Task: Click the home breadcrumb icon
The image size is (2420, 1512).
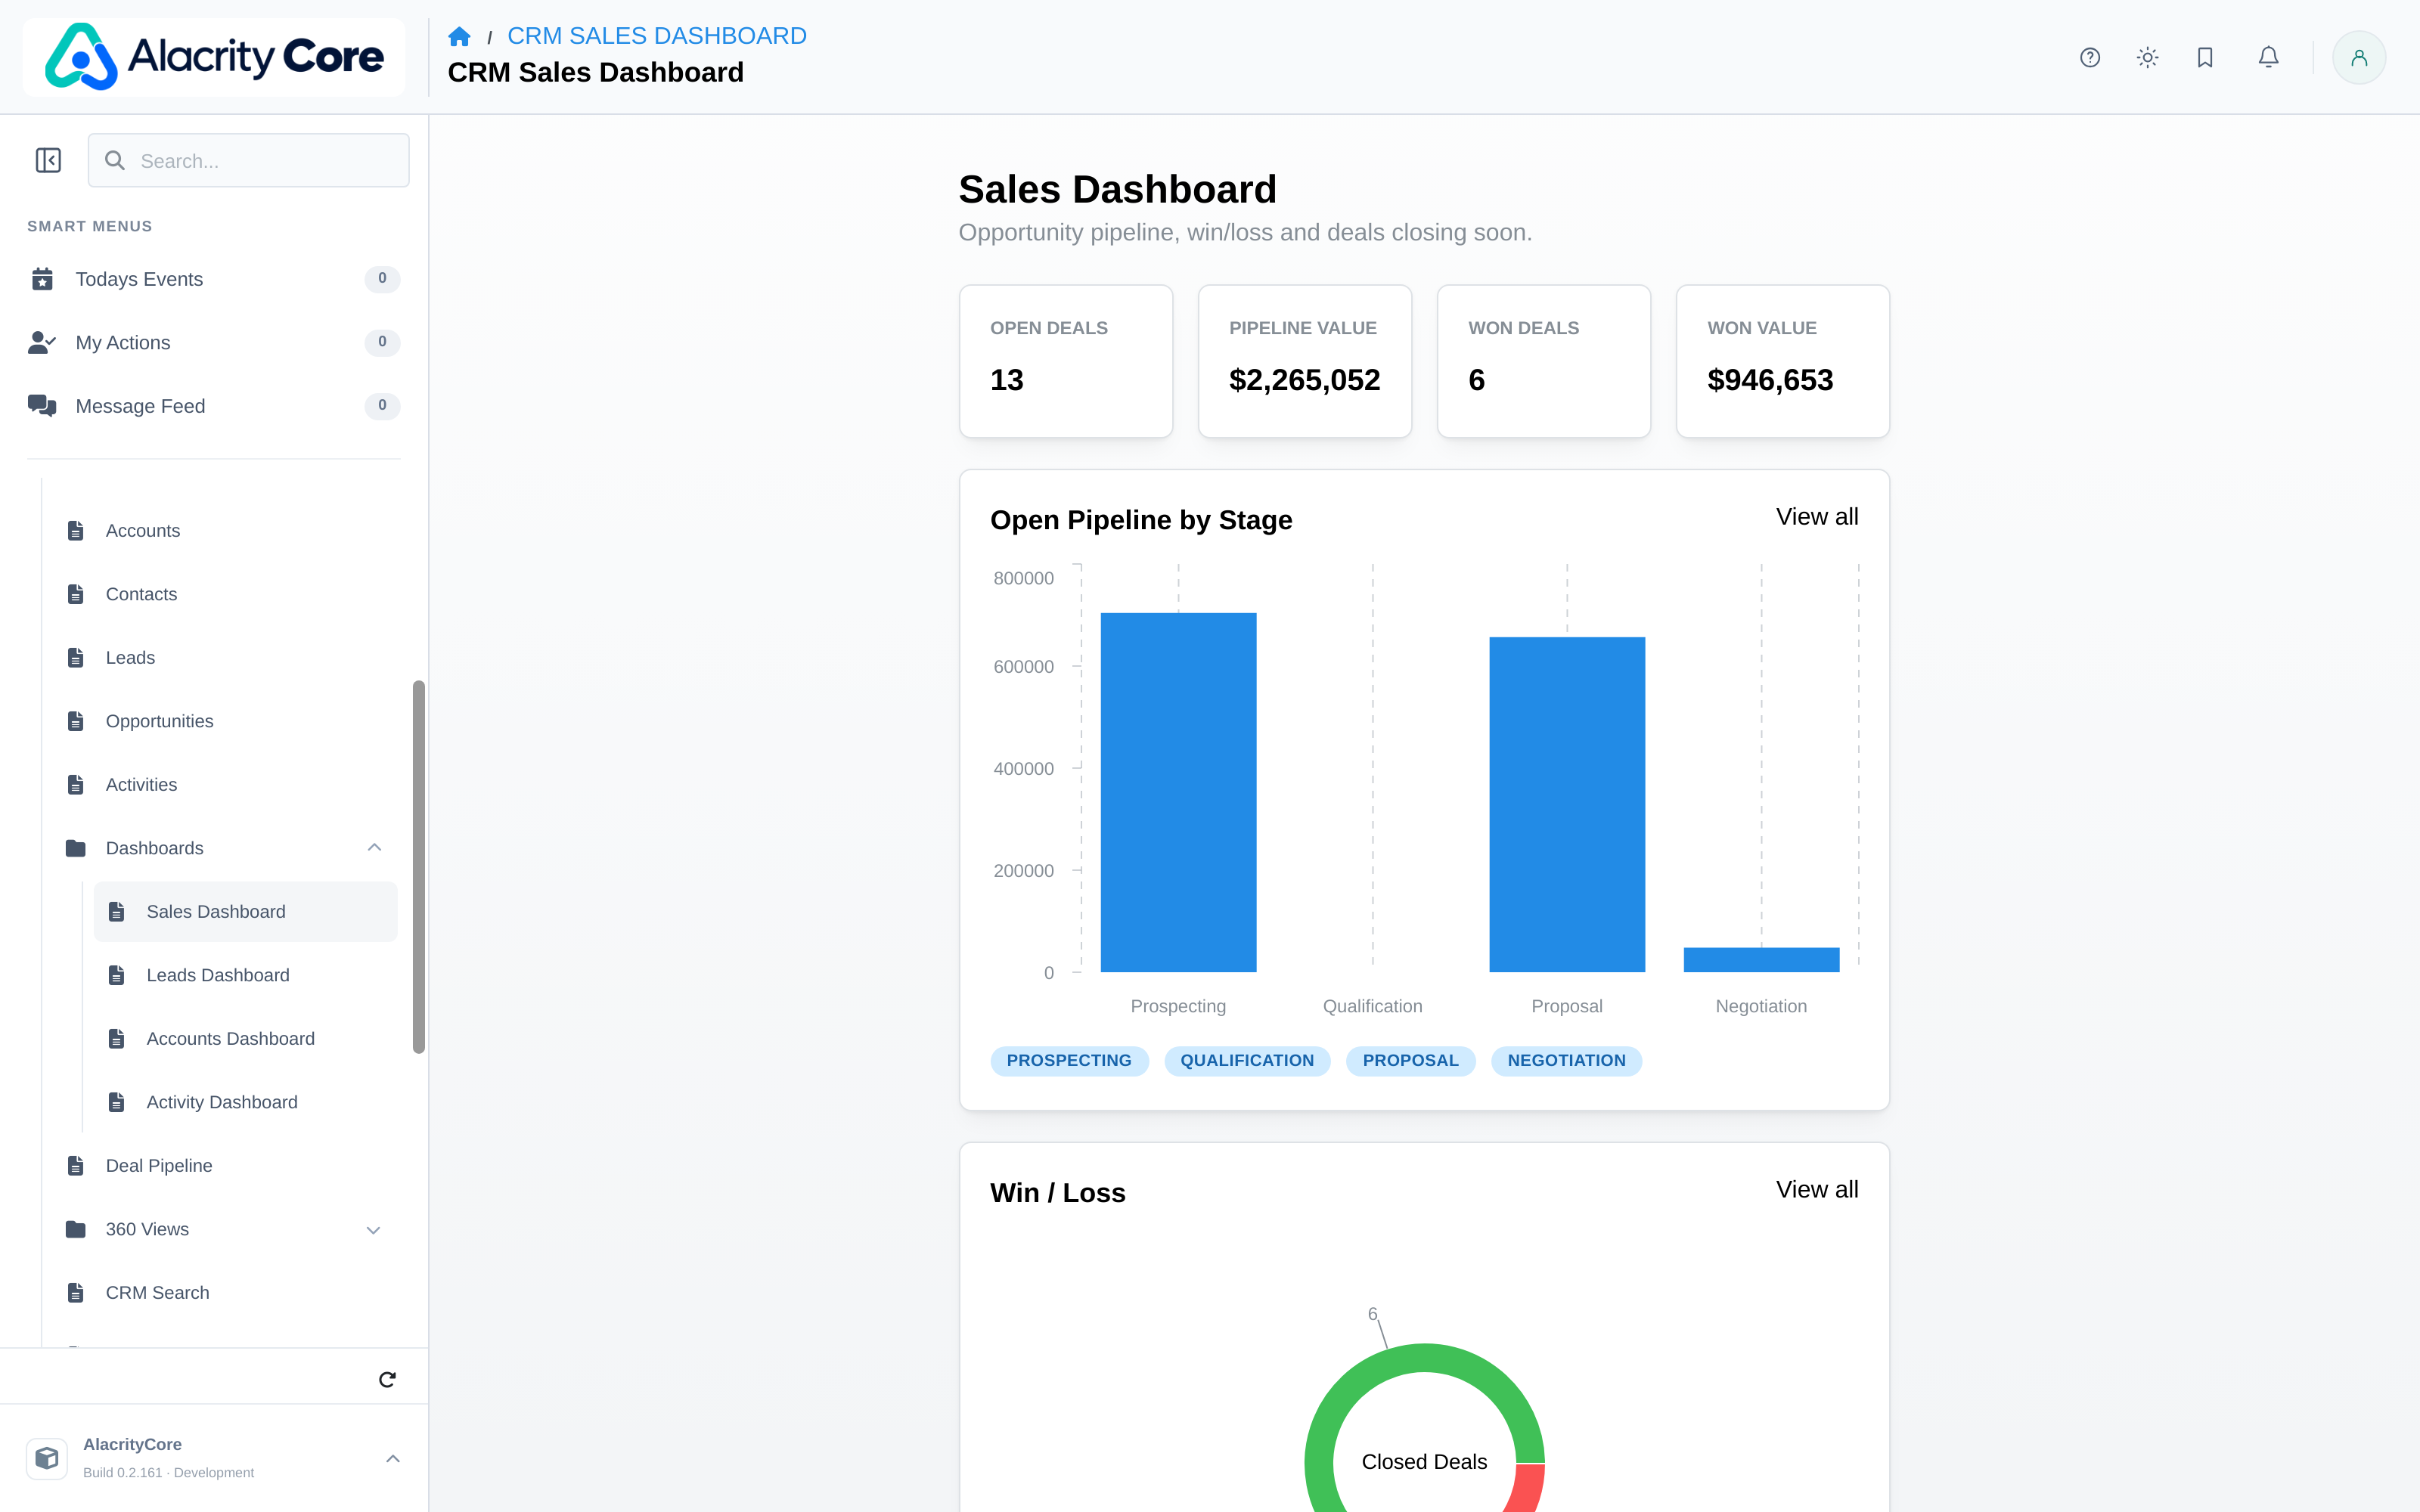Action: click(x=459, y=37)
